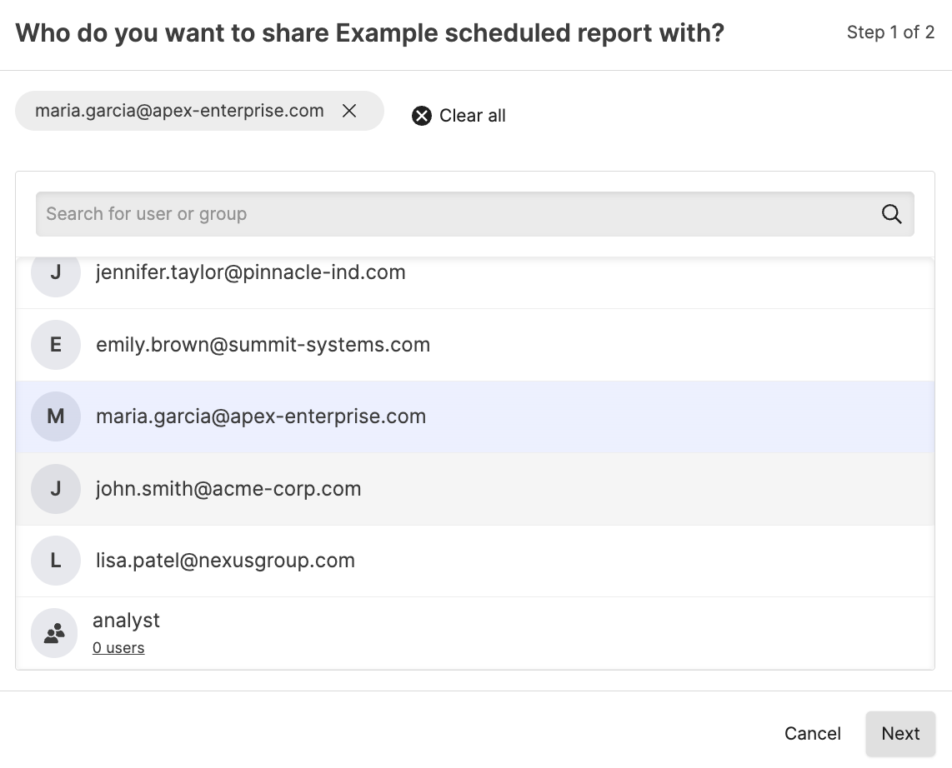Click the L avatar beside lisa.patel
Image resolution: width=952 pixels, height=768 pixels.
(56, 561)
